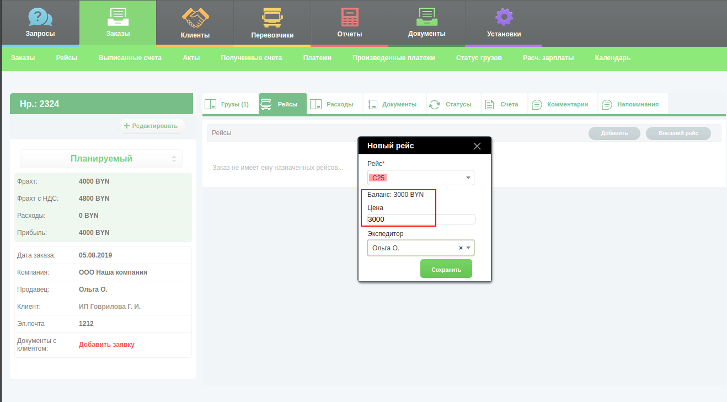
Task: Open the Экспедитор dropdown arrow
Action: point(468,248)
